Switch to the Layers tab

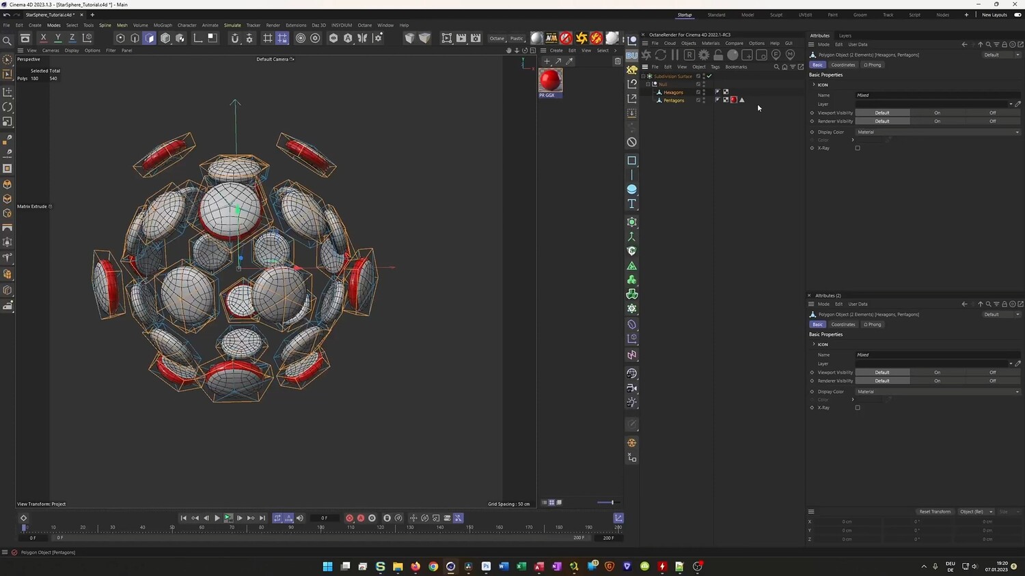point(845,35)
